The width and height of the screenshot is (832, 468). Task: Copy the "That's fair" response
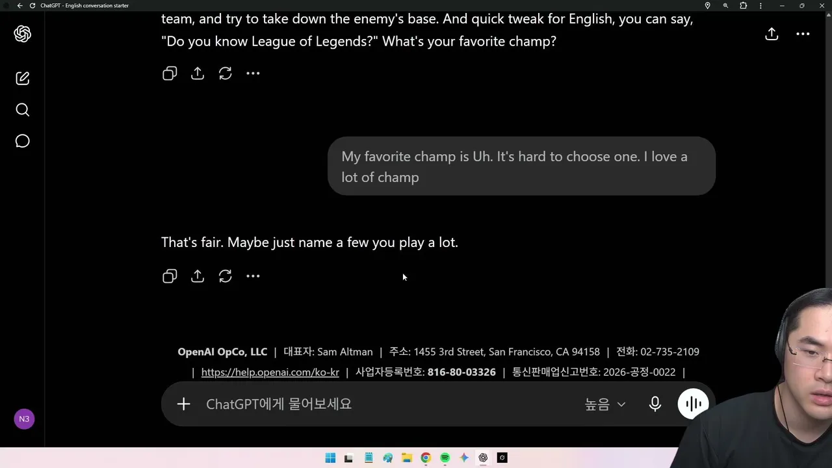(170, 276)
